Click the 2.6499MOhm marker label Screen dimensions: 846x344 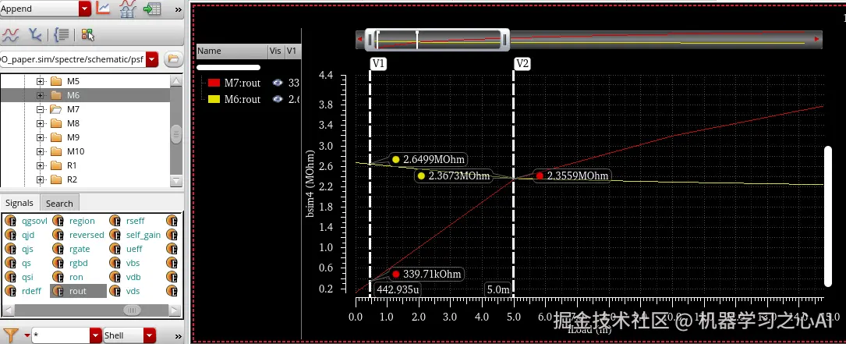coord(428,159)
